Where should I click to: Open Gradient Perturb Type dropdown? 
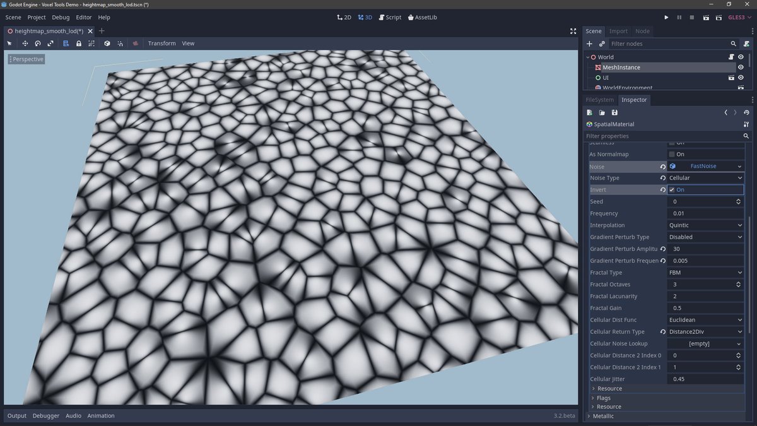point(706,237)
